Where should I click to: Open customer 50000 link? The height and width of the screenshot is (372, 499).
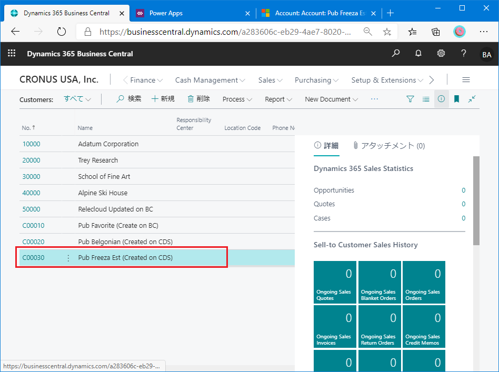31,209
